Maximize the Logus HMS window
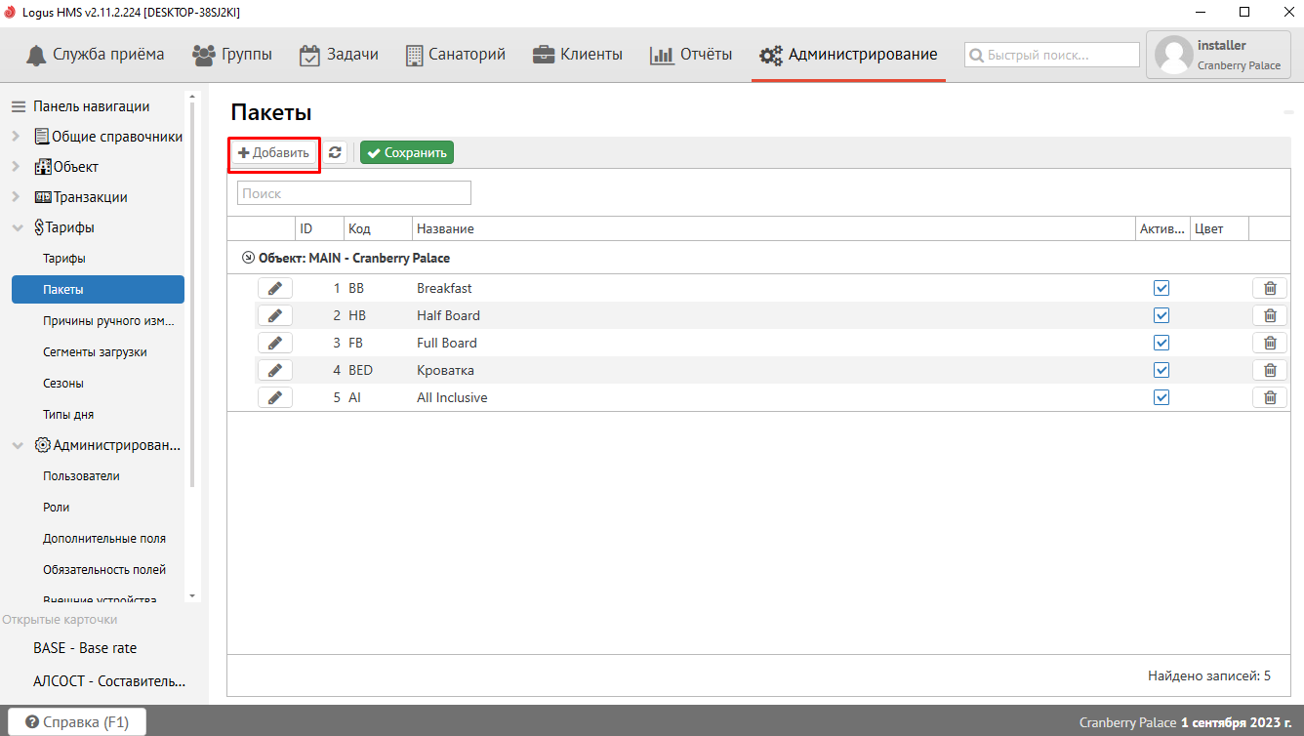This screenshot has width=1304, height=736. [x=1244, y=12]
